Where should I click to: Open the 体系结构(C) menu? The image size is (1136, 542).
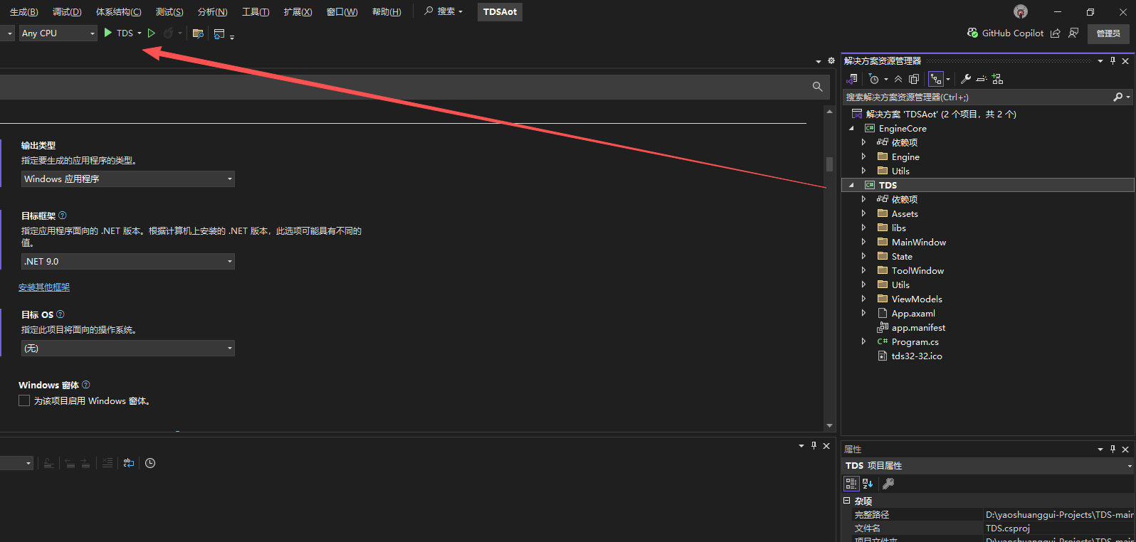point(119,12)
